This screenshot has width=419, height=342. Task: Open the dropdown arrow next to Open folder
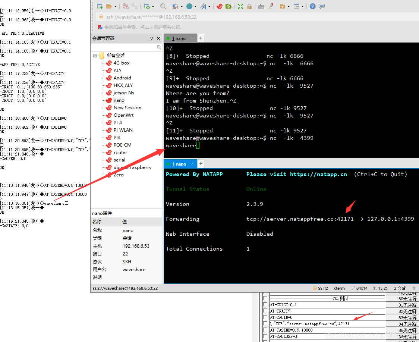[x=116, y=6]
